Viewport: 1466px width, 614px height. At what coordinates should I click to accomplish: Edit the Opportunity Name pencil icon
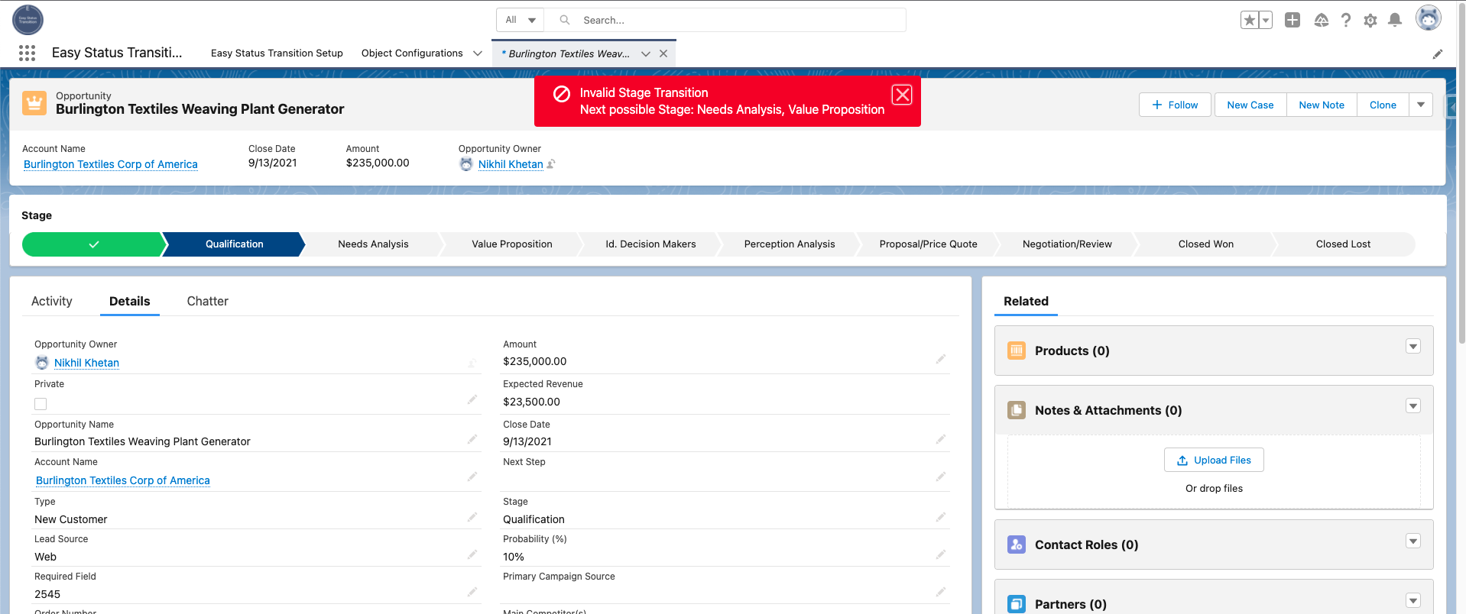click(472, 439)
